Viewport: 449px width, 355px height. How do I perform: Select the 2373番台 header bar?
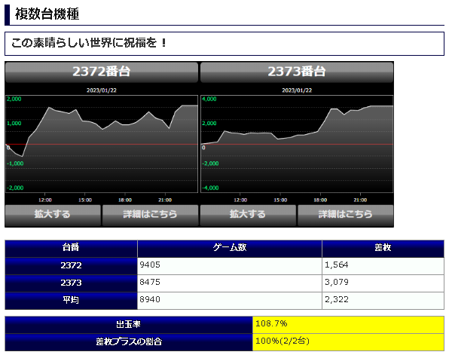297,72
